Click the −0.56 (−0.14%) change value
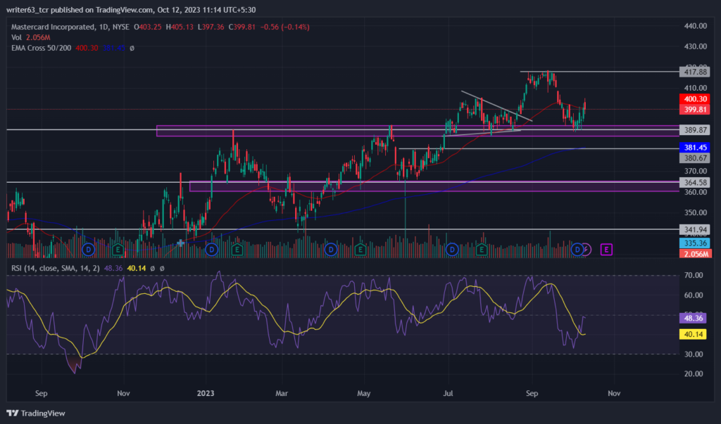This screenshot has height=424, width=721. 284,27
